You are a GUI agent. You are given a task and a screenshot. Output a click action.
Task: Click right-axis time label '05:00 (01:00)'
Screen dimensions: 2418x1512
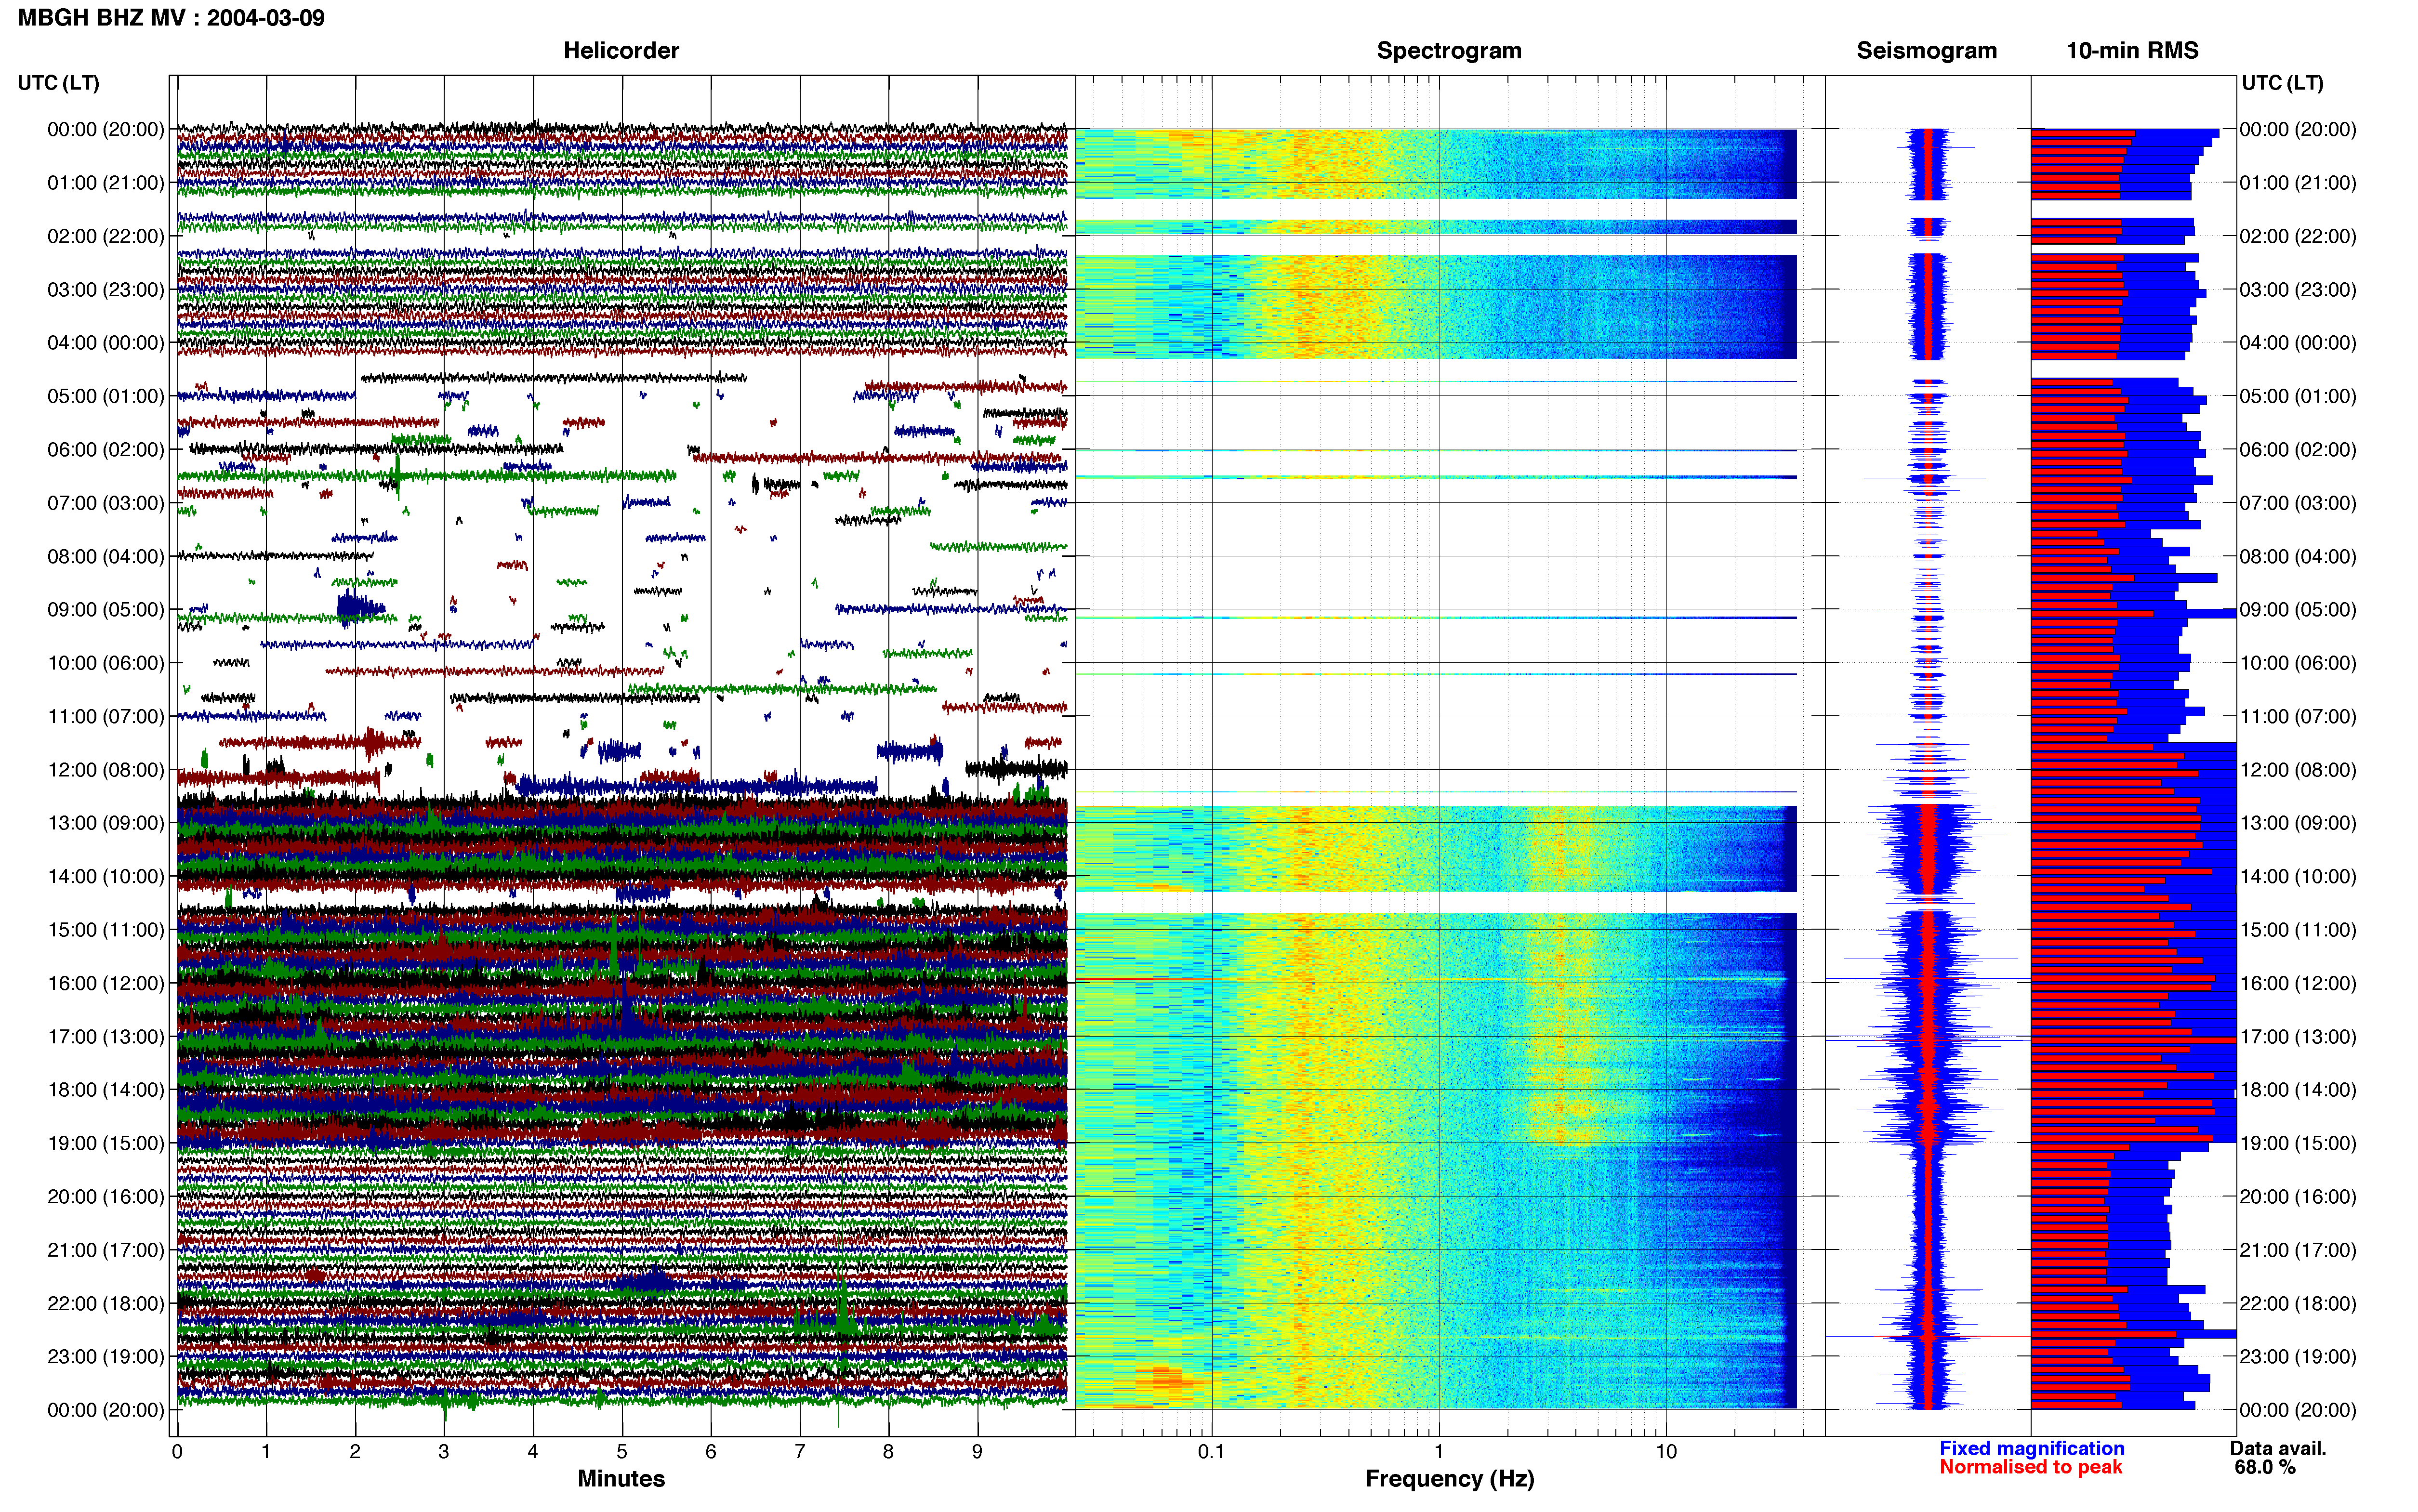pos(2298,396)
